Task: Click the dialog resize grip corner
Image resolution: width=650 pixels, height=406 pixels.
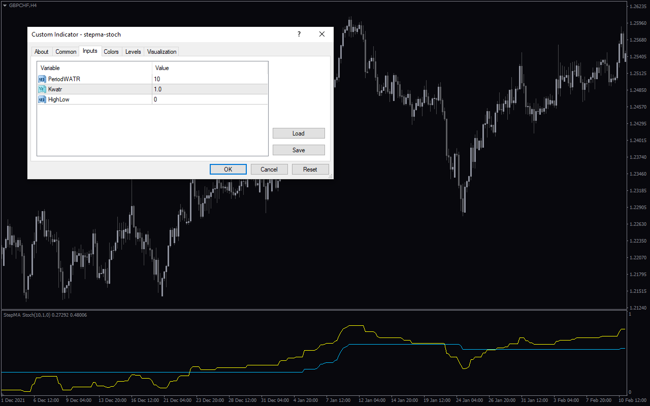Action: (331, 176)
